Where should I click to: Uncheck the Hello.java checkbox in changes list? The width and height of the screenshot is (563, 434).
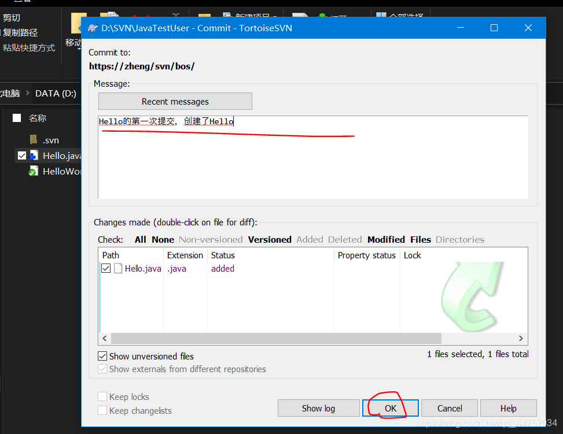click(x=106, y=268)
